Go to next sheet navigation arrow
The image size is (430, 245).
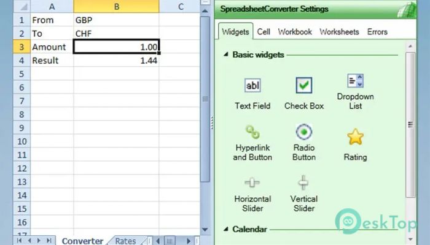pyautogui.click(x=39, y=241)
